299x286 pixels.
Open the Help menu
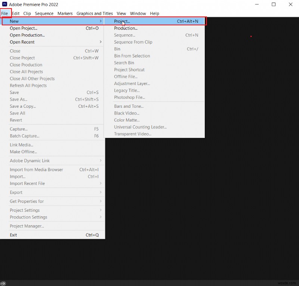tap(154, 13)
